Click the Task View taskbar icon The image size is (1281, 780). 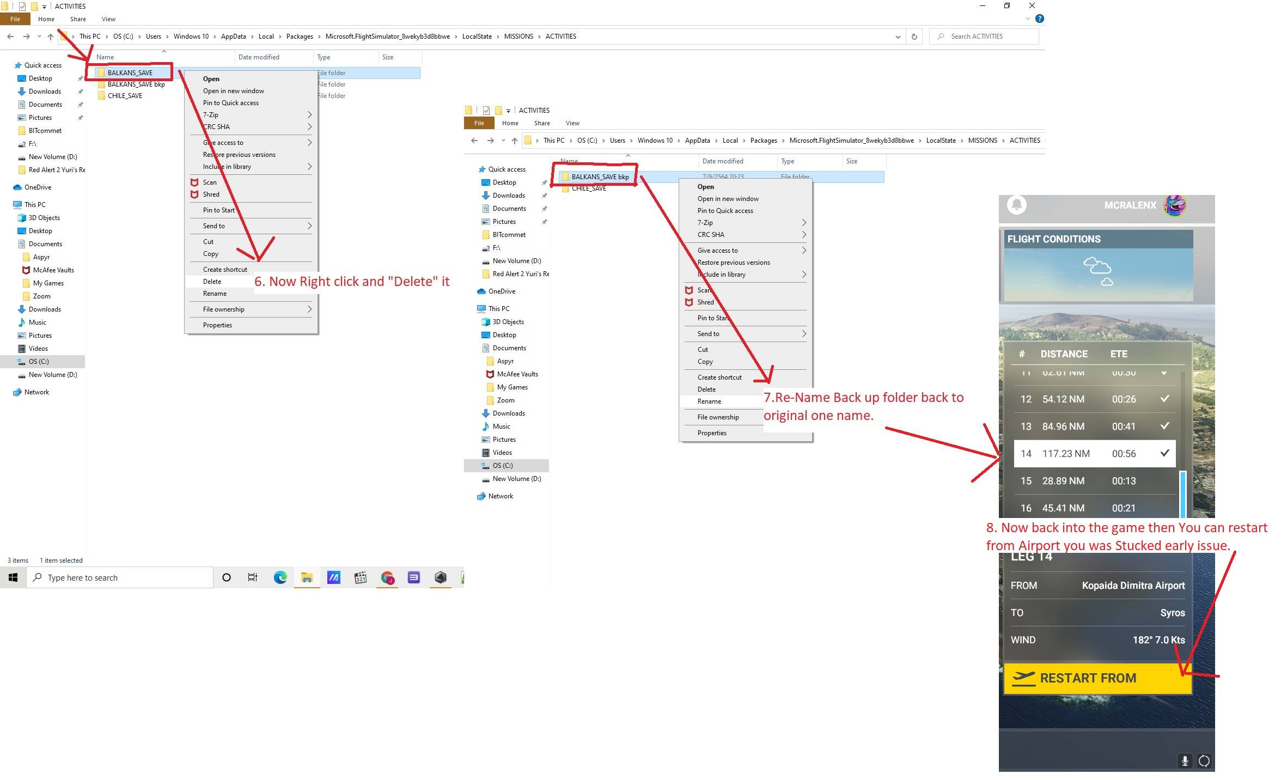coord(253,577)
